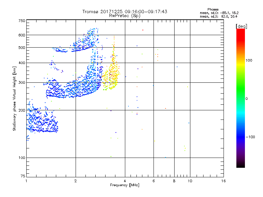Click the isolated red point near 650 km

pyautogui.click(x=143, y=30)
